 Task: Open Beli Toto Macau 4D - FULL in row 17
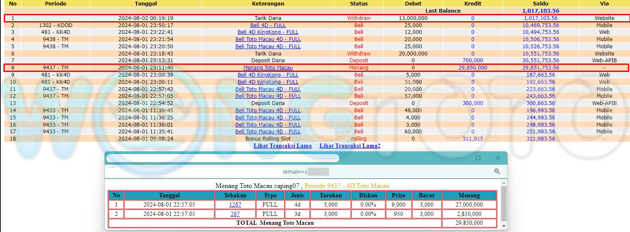click(x=268, y=132)
